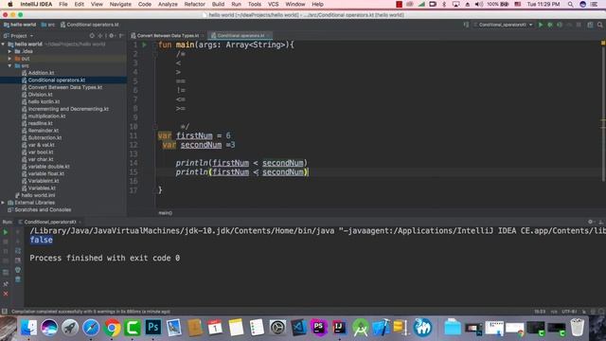The height and width of the screenshot is (341, 606).
Task: Open the Refactor menu
Action: (194, 4)
